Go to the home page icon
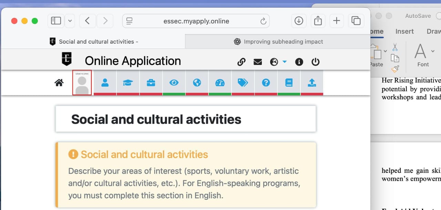Screen dimensions: 441x210 click(59, 83)
